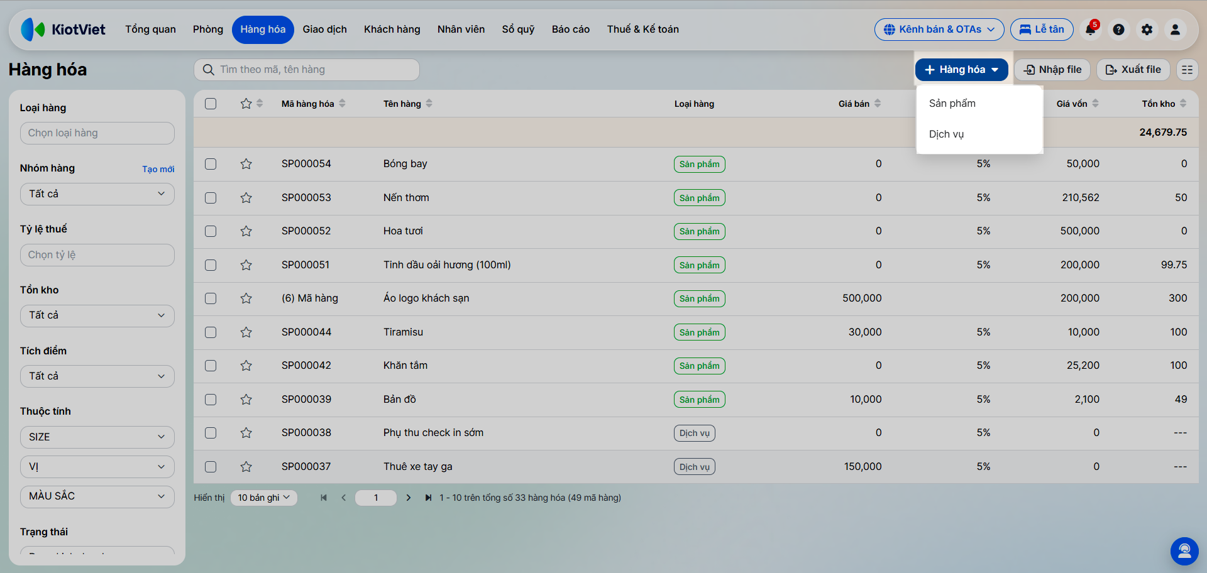
Task: Go to the previous page
Action: click(x=344, y=498)
